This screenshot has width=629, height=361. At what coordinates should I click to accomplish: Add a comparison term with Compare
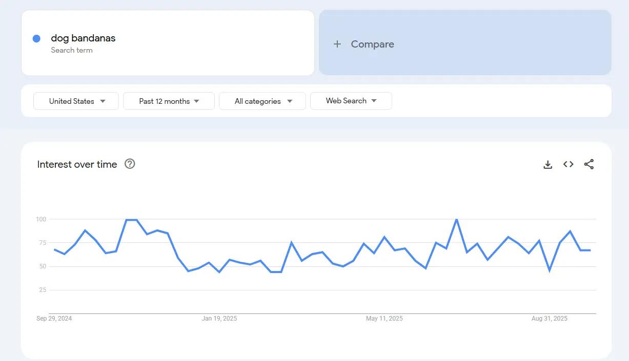[x=372, y=44]
